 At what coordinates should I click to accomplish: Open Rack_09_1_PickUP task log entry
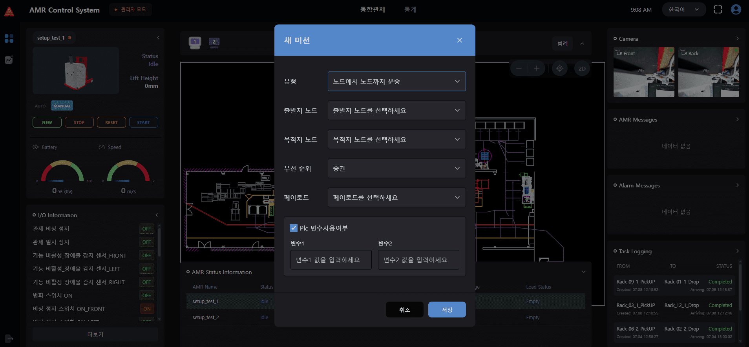[674, 285]
